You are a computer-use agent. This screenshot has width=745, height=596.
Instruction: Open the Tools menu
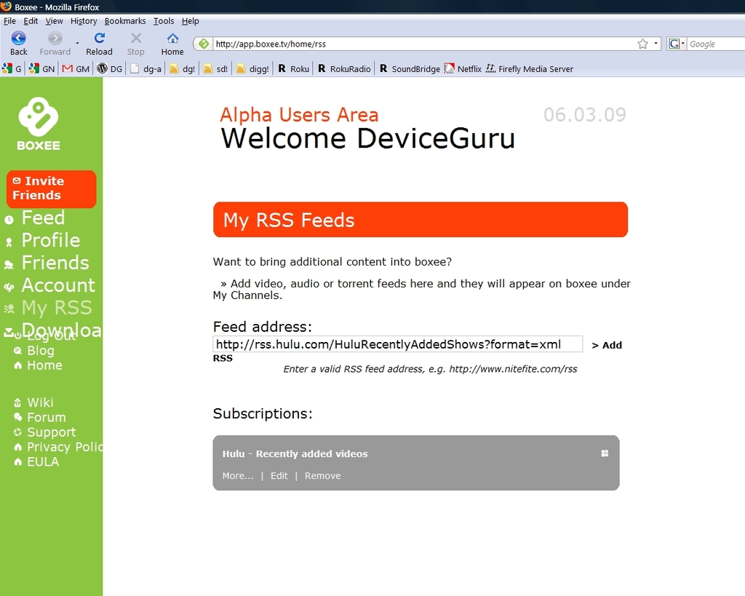click(x=164, y=21)
